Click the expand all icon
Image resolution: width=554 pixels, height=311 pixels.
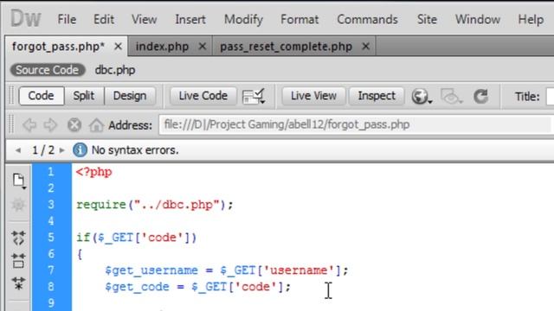pos(18,283)
